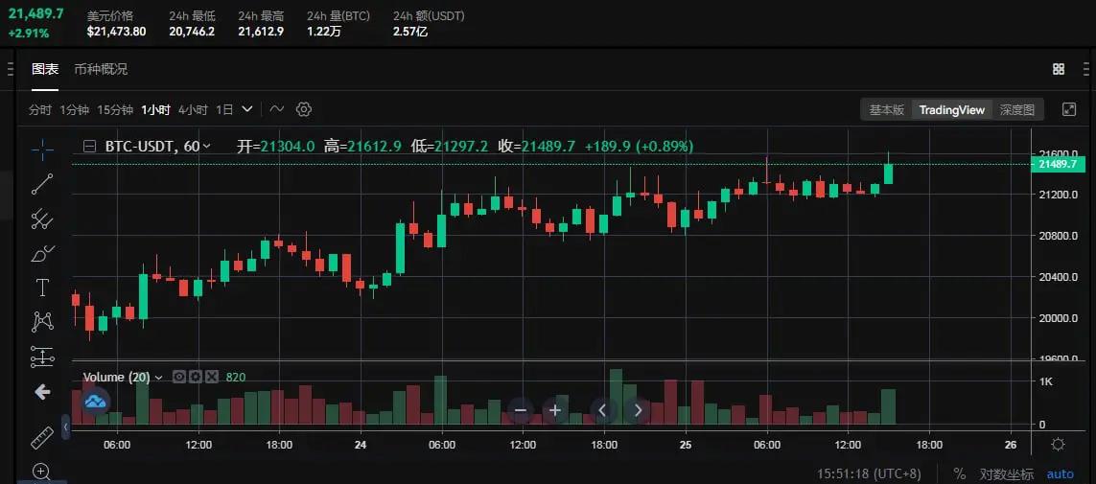Open the ruler measure tool
Screen dimensions: 1096x484
(42, 438)
